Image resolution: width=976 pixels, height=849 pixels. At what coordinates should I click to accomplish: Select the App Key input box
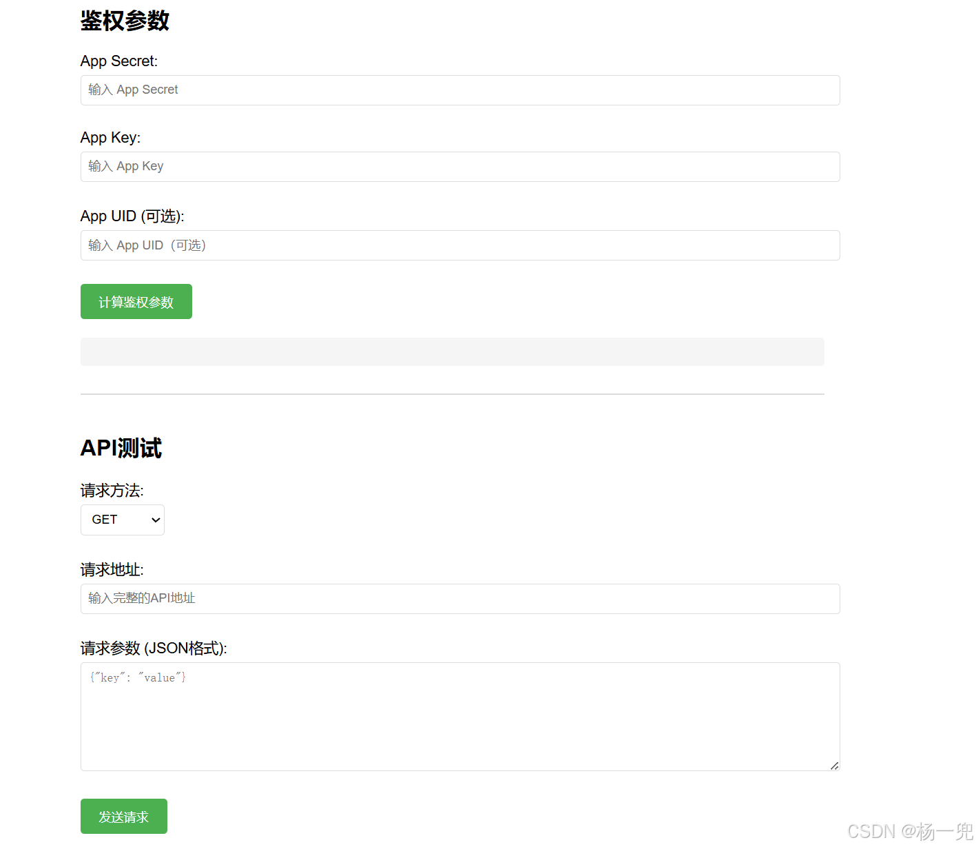pyautogui.click(x=459, y=166)
